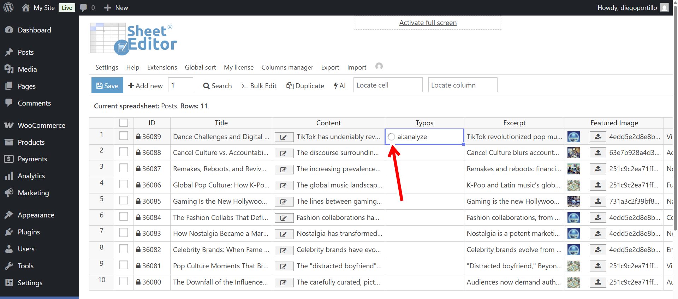Check the box for post 36089
Viewport: 678px width, 299px height.
coord(124,136)
